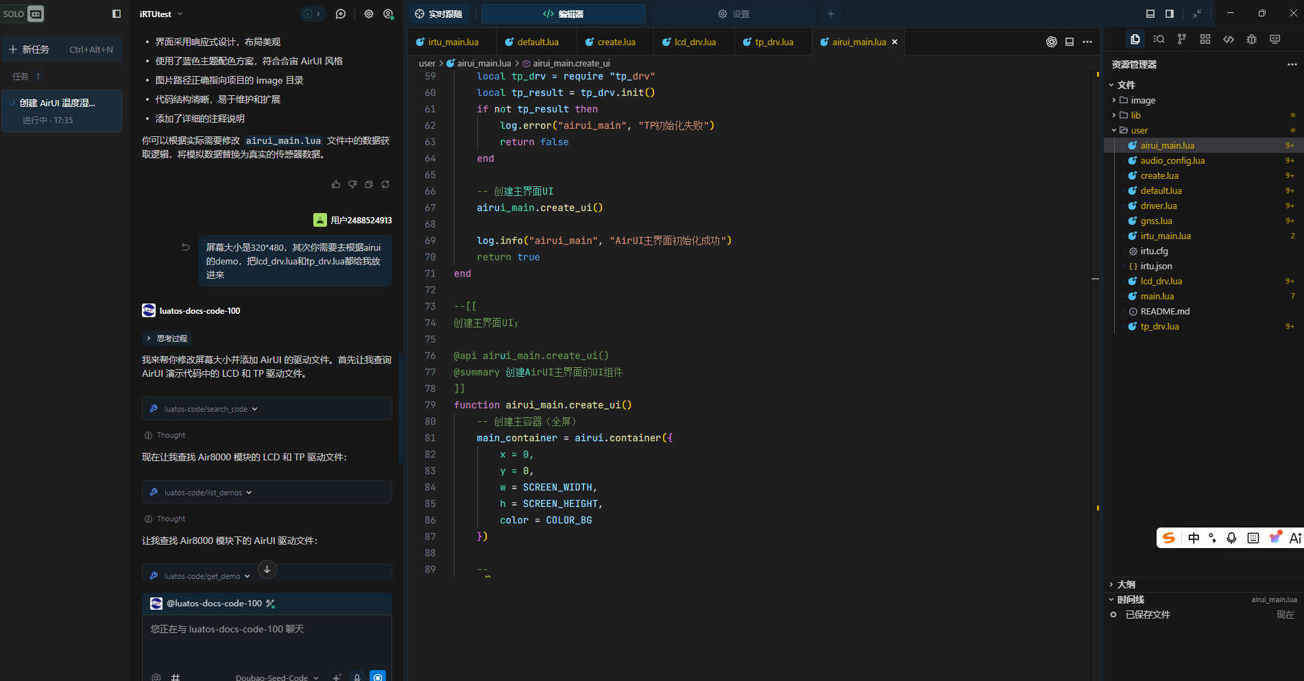Copy the assistant response

pyautogui.click(x=369, y=184)
